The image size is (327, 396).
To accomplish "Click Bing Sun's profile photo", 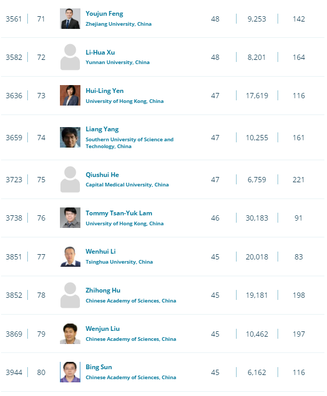I will 70,372.
